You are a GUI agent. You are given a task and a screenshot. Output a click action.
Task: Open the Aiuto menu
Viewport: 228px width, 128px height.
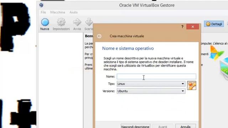(74, 12)
